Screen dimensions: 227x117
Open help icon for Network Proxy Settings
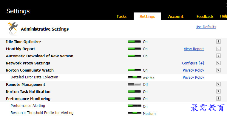click(218, 63)
